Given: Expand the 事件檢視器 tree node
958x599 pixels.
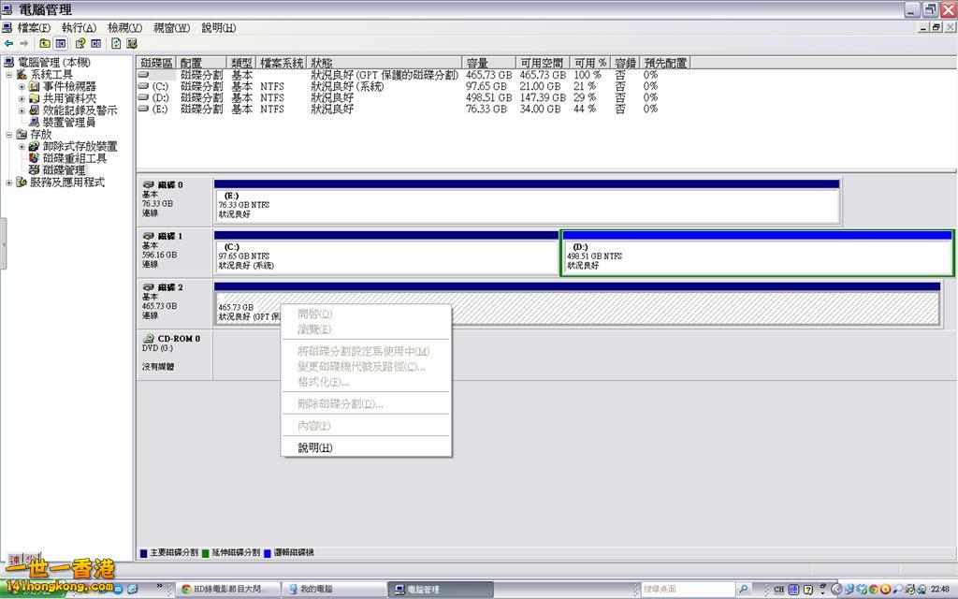Looking at the screenshot, I should tap(22, 87).
